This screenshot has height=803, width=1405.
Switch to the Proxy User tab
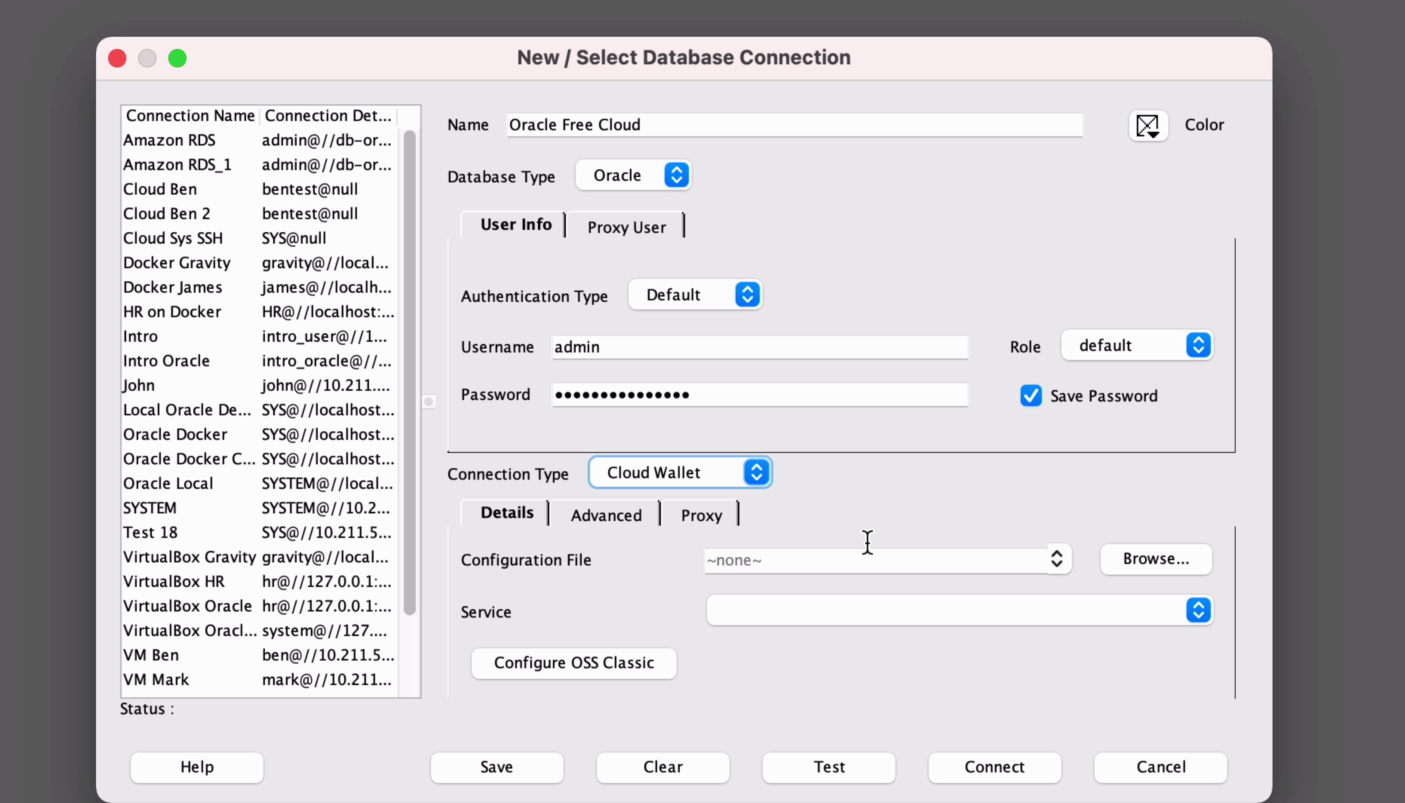pyautogui.click(x=626, y=227)
